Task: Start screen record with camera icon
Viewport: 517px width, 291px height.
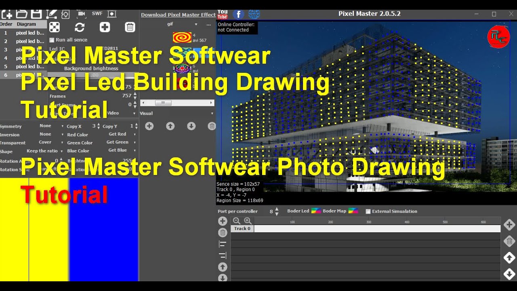Action: [82, 14]
